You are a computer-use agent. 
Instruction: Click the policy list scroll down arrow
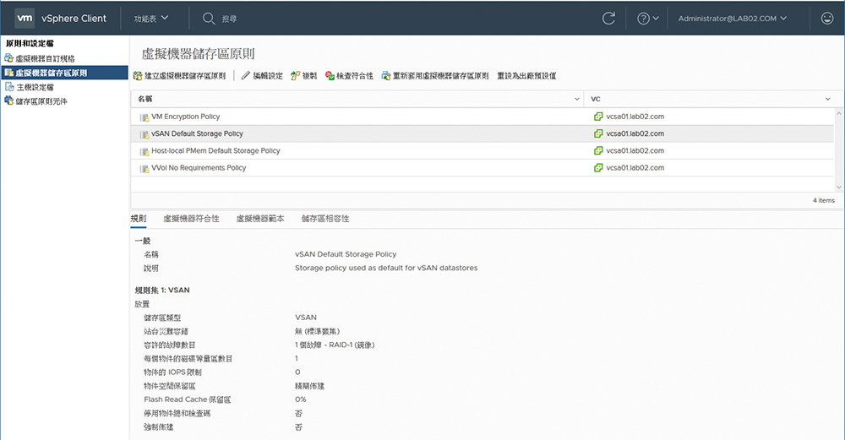838,187
